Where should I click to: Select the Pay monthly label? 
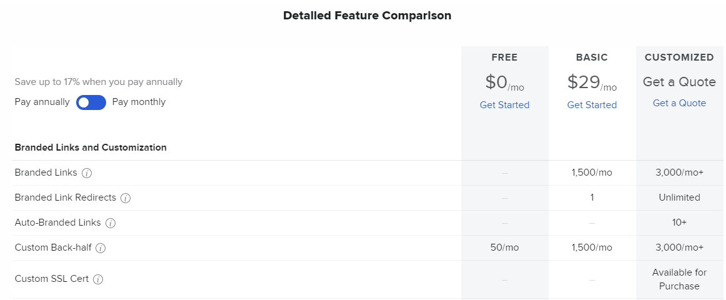click(139, 102)
